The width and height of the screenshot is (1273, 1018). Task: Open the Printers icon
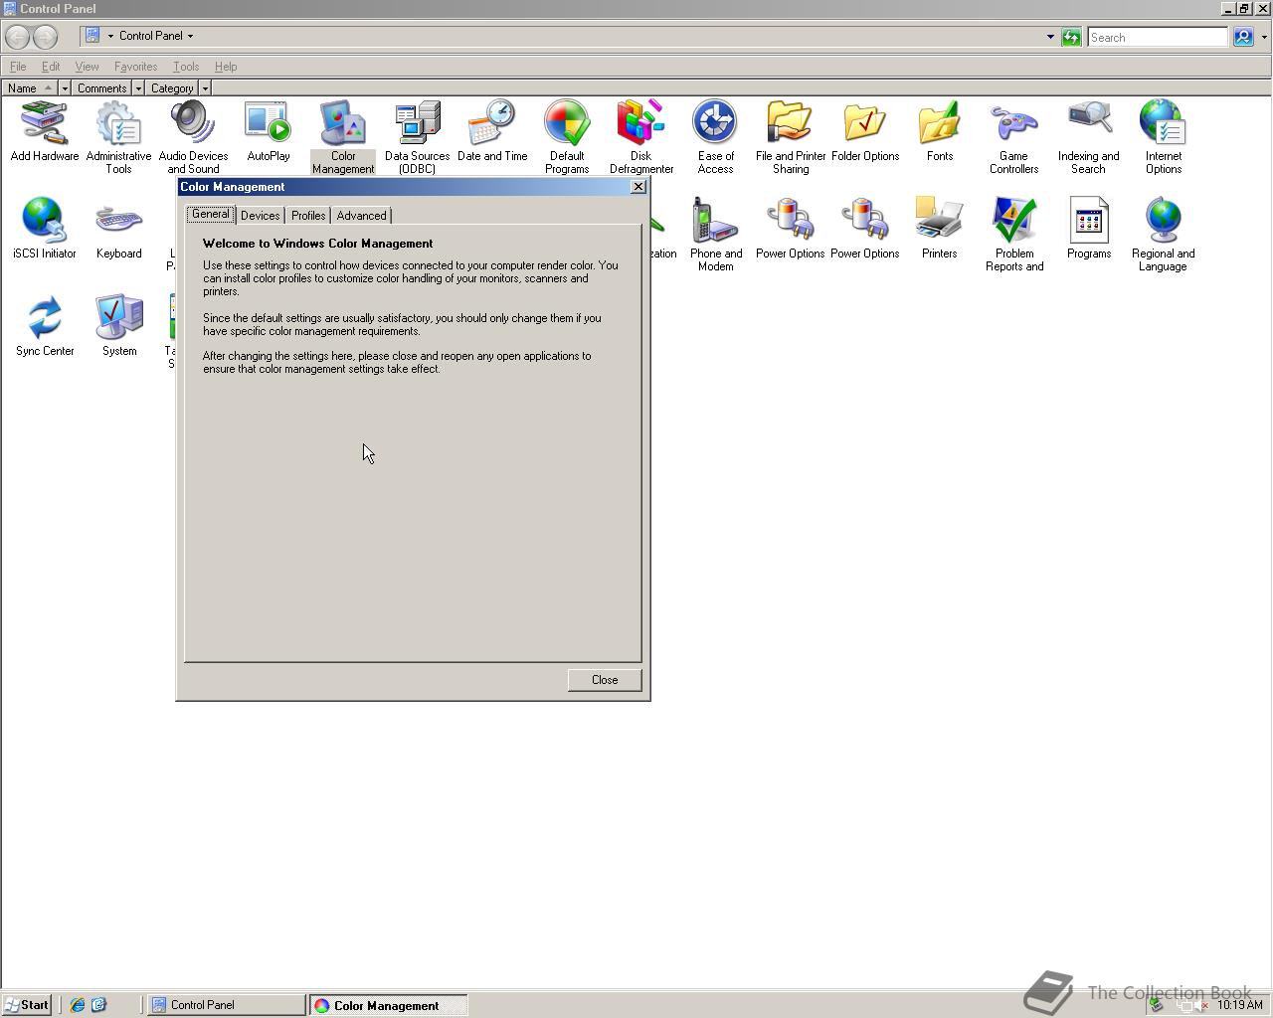point(940,229)
